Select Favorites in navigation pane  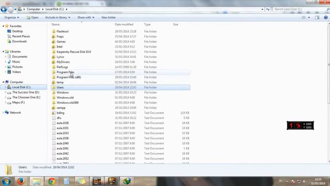(15, 26)
